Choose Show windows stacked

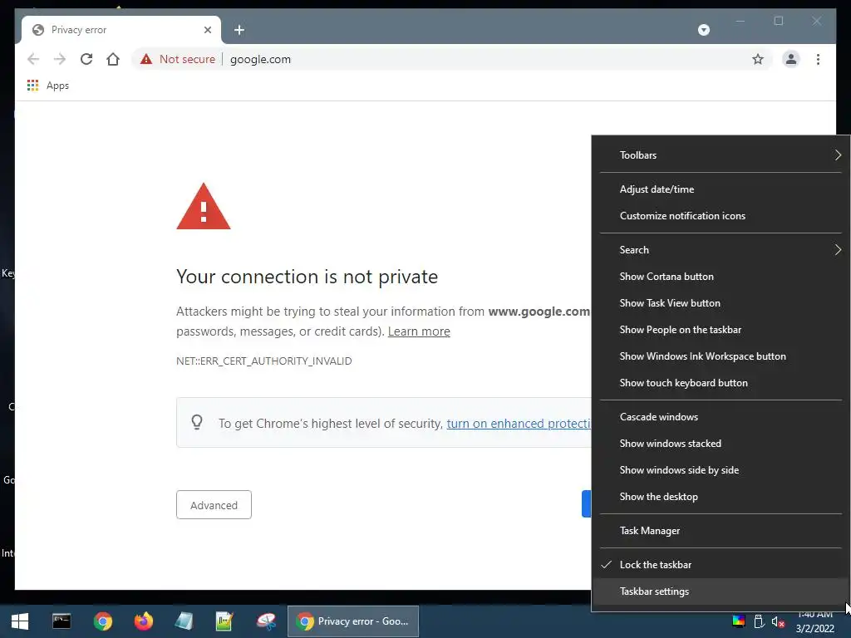(721, 444)
